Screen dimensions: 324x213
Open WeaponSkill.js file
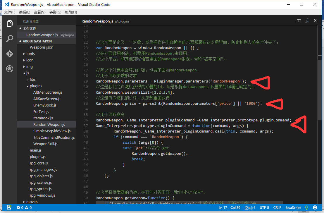45,144
